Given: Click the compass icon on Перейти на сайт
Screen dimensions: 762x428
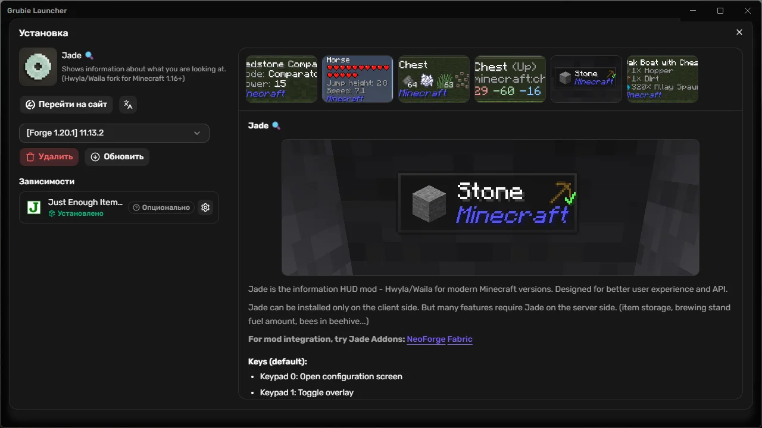Looking at the screenshot, I should [x=30, y=105].
